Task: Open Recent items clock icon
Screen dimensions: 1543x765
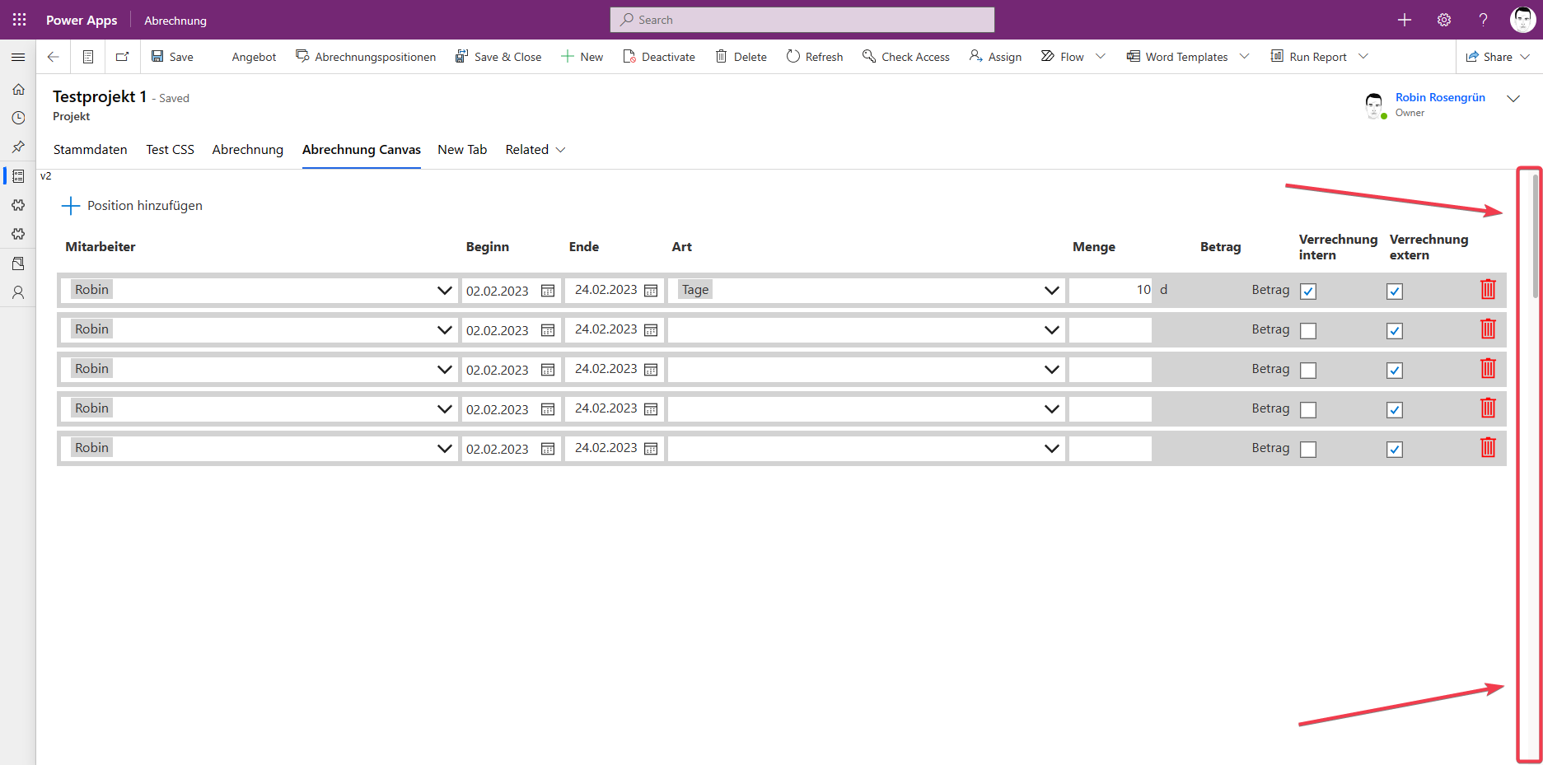Action: (18, 118)
